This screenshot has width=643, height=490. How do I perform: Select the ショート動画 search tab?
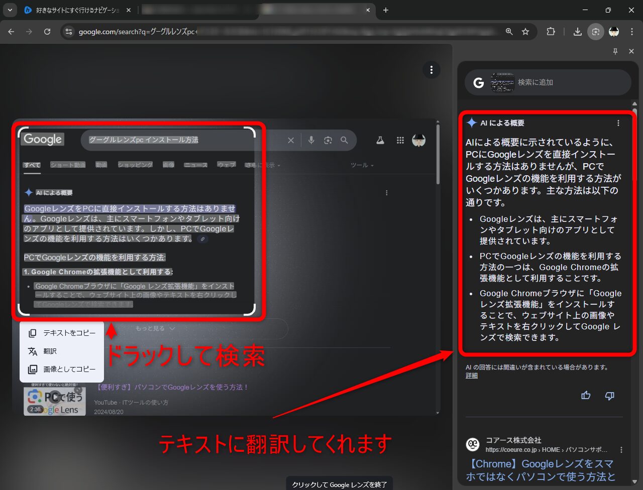pyautogui.click(x=68, y=165)
